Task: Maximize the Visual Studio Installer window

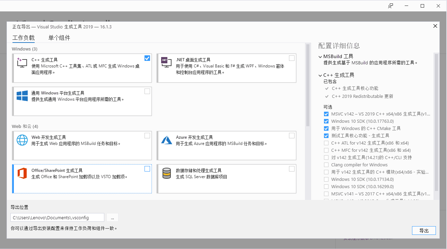Action: click(x=422, y=6)
